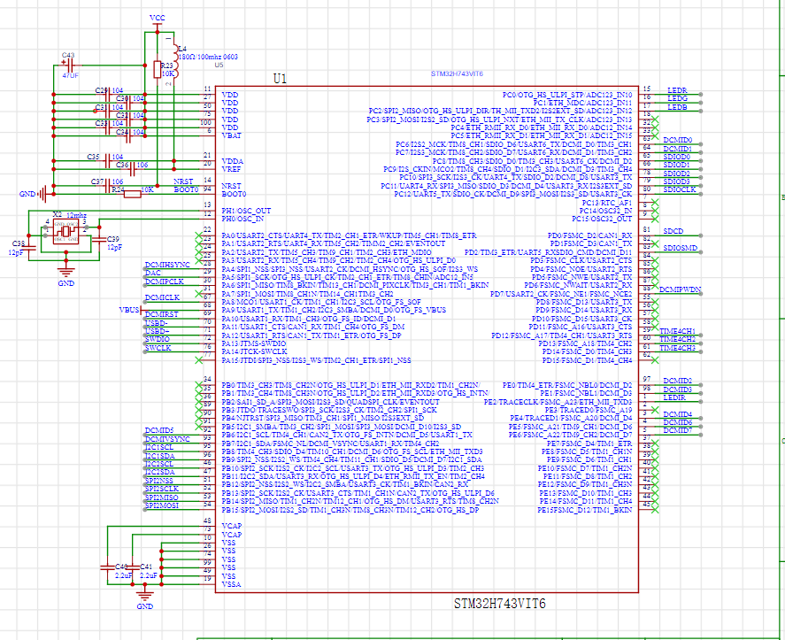Select the SPI2MOSI net label
Image resolution: width=785 pixels, height=640 pixels.
162,505
